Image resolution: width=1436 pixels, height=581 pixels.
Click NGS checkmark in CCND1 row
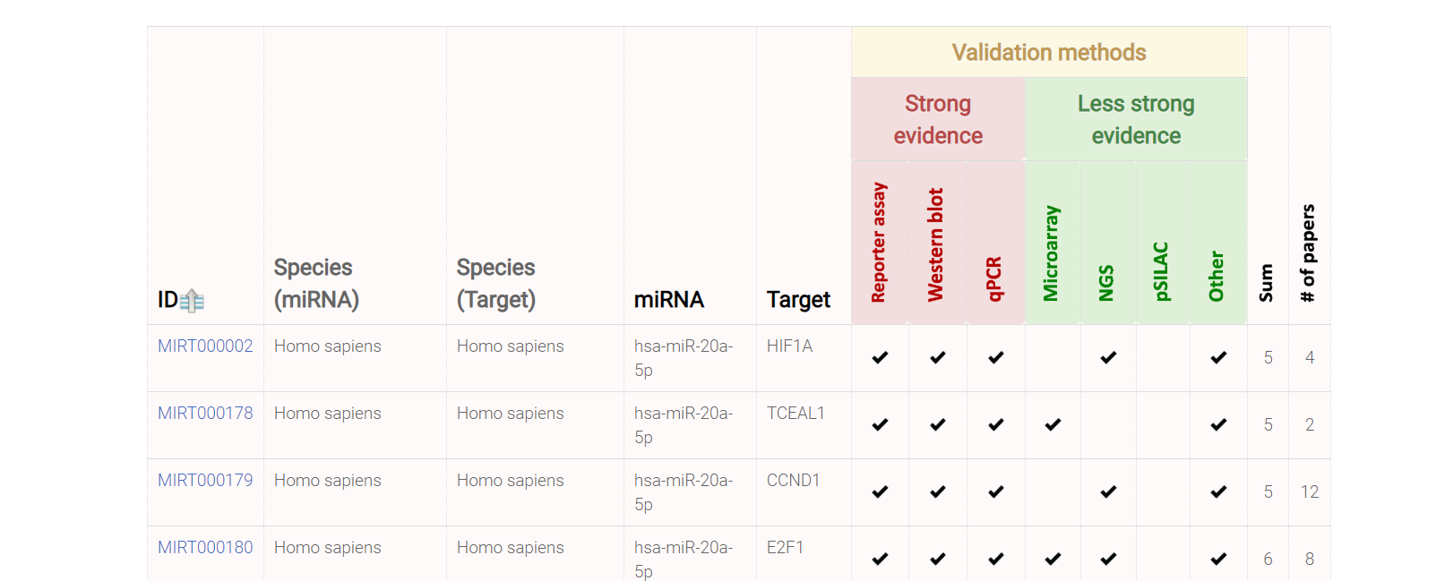(1109, 491)
